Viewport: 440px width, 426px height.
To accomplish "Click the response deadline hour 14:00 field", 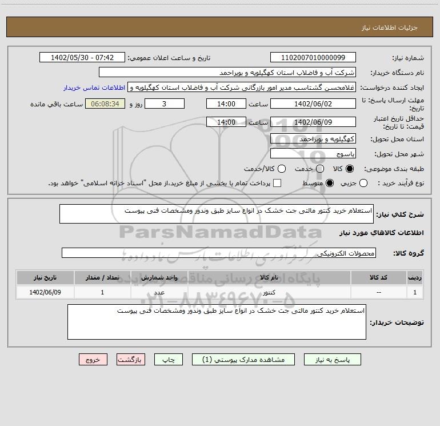I will pos(226,103).
